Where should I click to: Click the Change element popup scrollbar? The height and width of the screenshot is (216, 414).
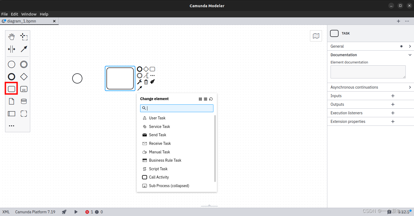(215, 149)
